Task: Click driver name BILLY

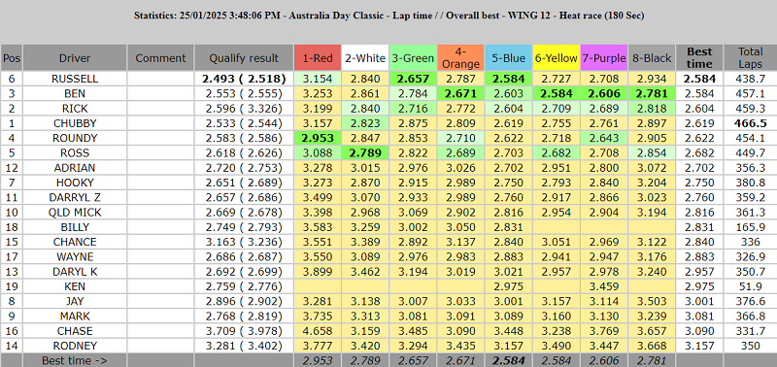Action: point(75,227)
